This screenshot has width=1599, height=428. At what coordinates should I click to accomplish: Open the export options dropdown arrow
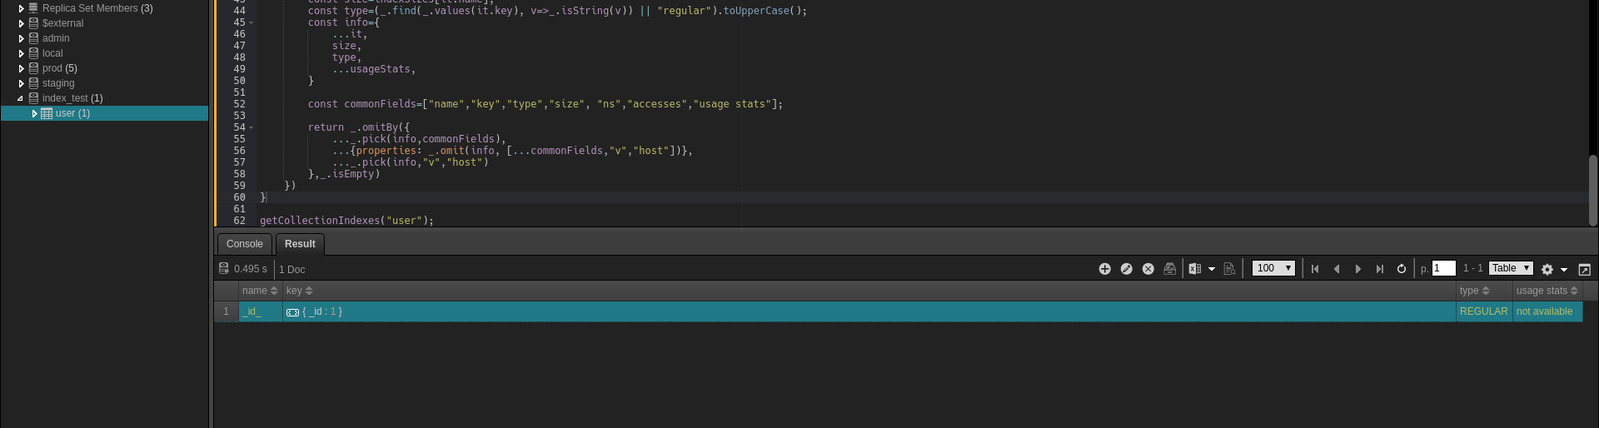click(1212, 269)
